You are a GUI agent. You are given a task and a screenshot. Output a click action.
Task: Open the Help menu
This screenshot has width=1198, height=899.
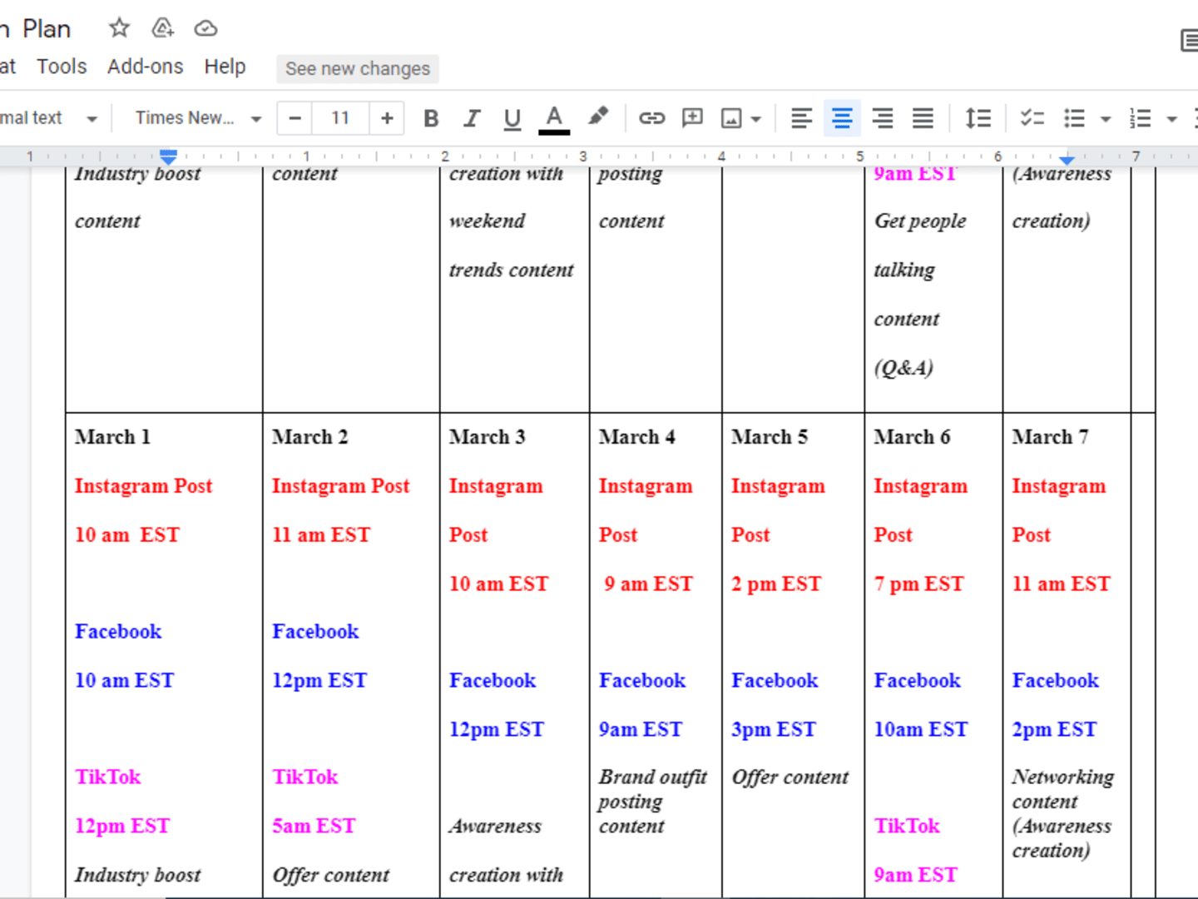[225, 67]
